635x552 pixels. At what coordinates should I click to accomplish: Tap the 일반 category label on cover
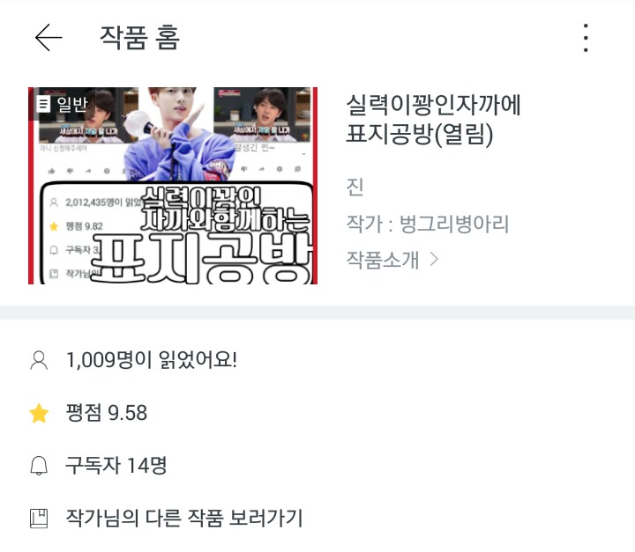click(x=72, y=105)
